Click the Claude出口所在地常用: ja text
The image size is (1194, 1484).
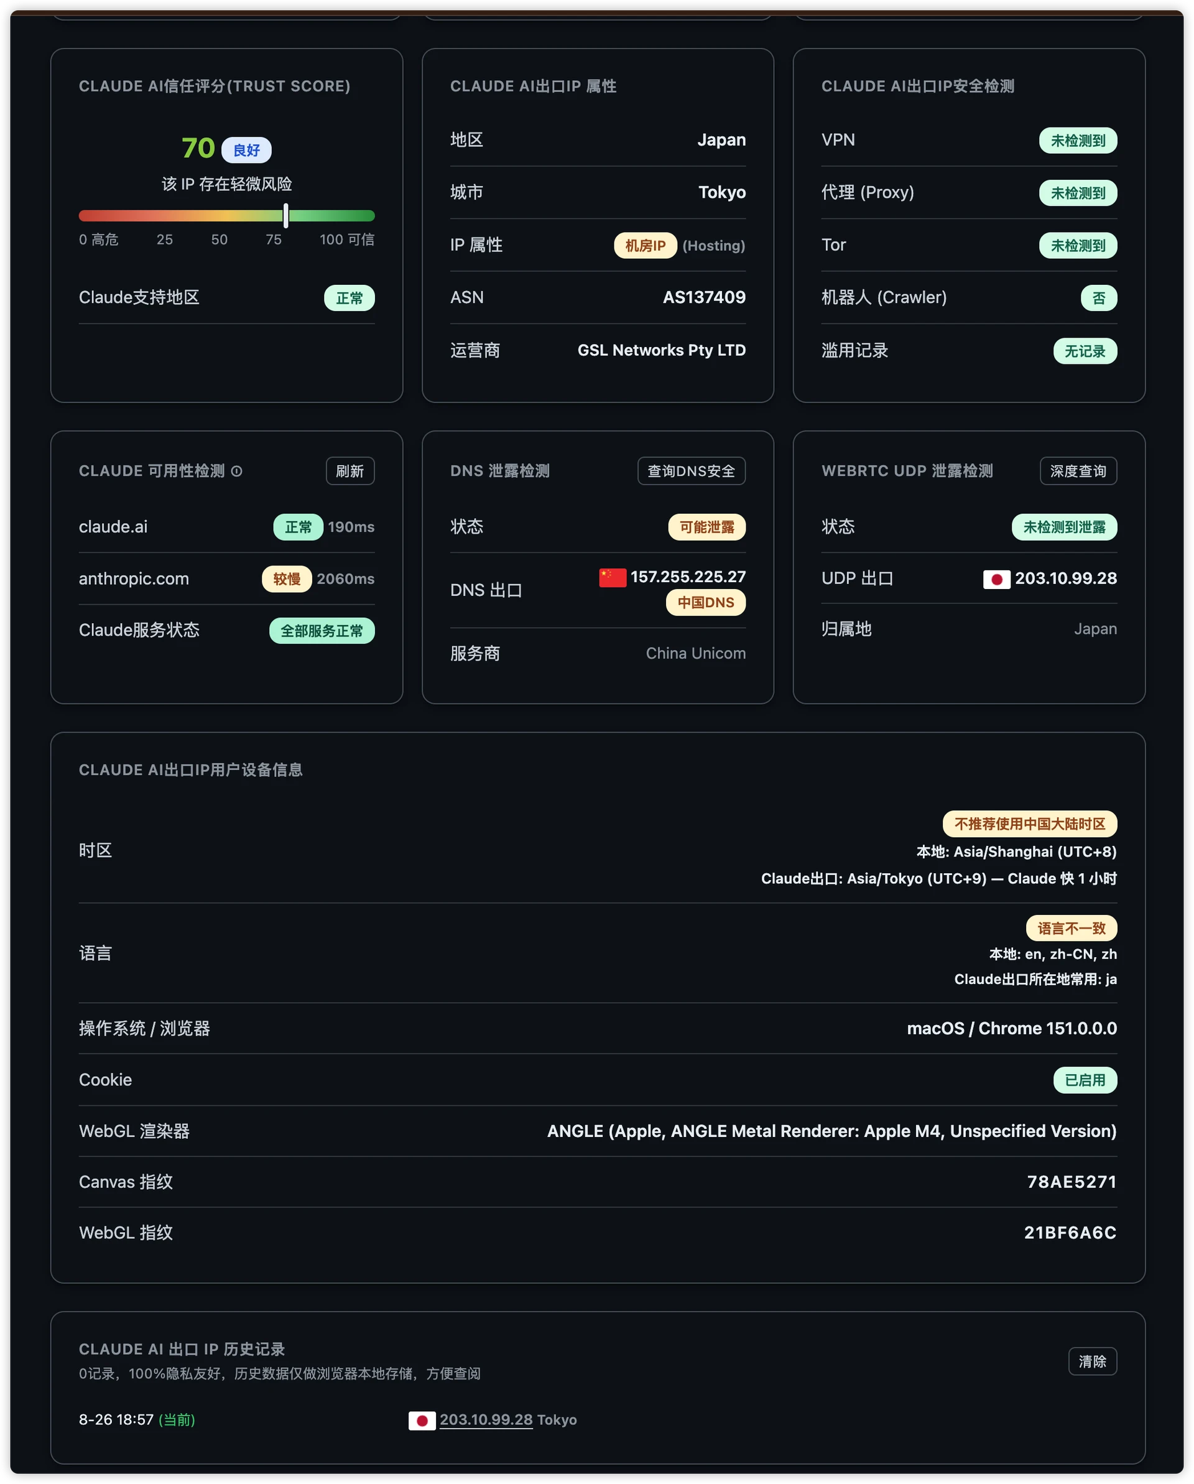pos(1035,979)
